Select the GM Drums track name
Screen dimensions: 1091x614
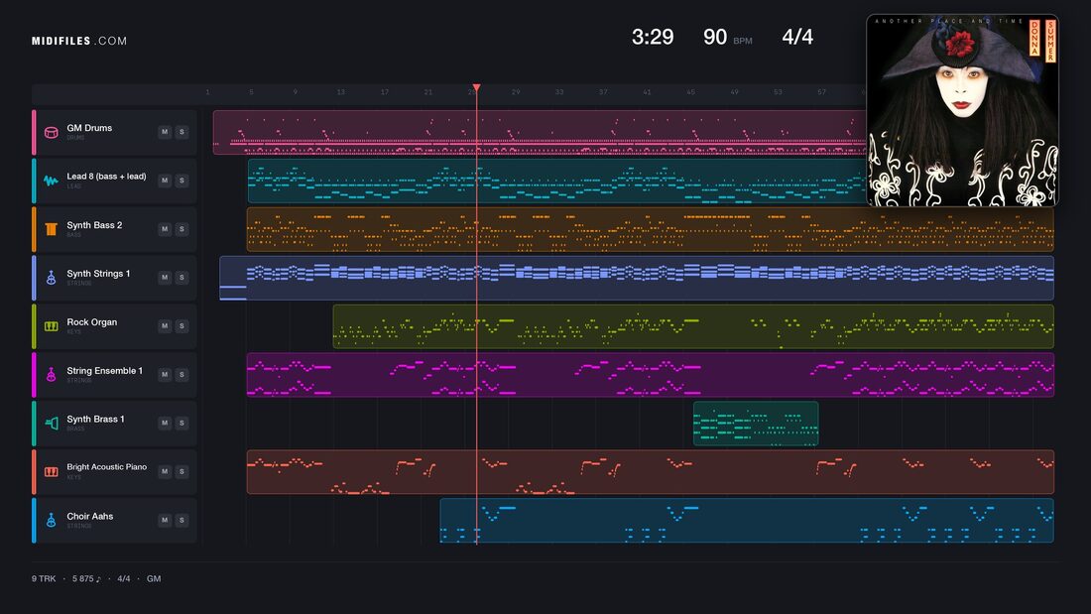coord(89,128)
